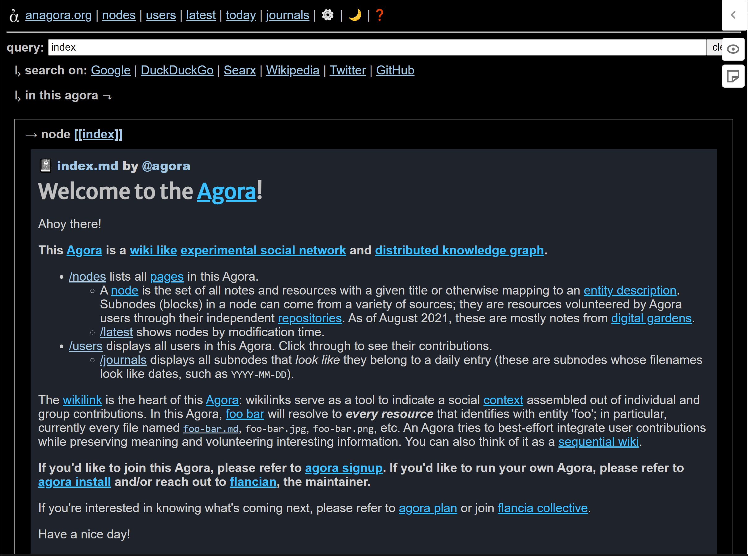Viewport: 748px width, 556px height.
Task: Toggle visibility with the eye icon button
Action: tap(733, 49)
